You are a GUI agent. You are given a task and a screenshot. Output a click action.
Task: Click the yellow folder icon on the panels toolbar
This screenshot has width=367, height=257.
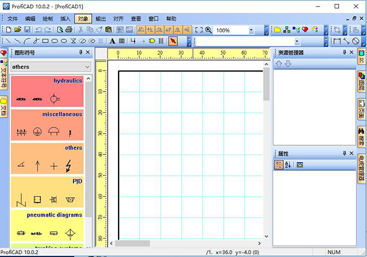(x=277, y=30)
